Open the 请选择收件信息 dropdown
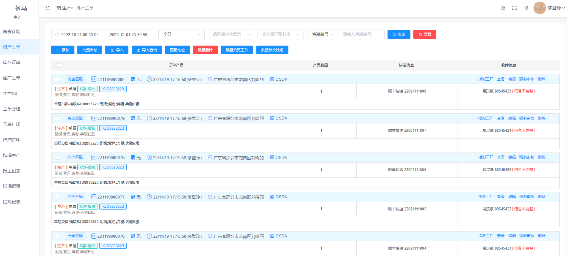Screen dimensions: 567x256 [231, 35]
